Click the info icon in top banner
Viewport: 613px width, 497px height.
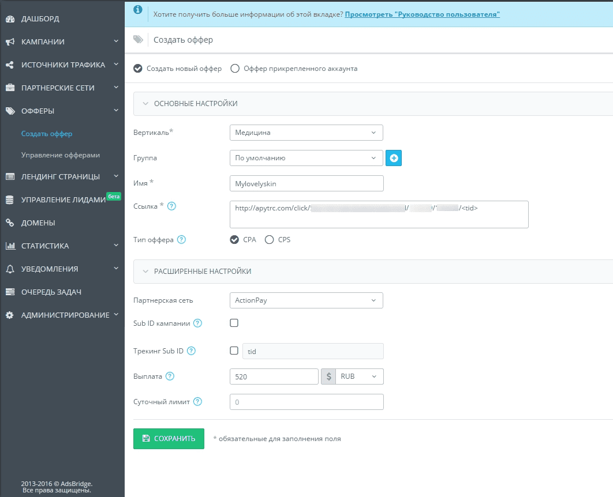pos(137,10)
